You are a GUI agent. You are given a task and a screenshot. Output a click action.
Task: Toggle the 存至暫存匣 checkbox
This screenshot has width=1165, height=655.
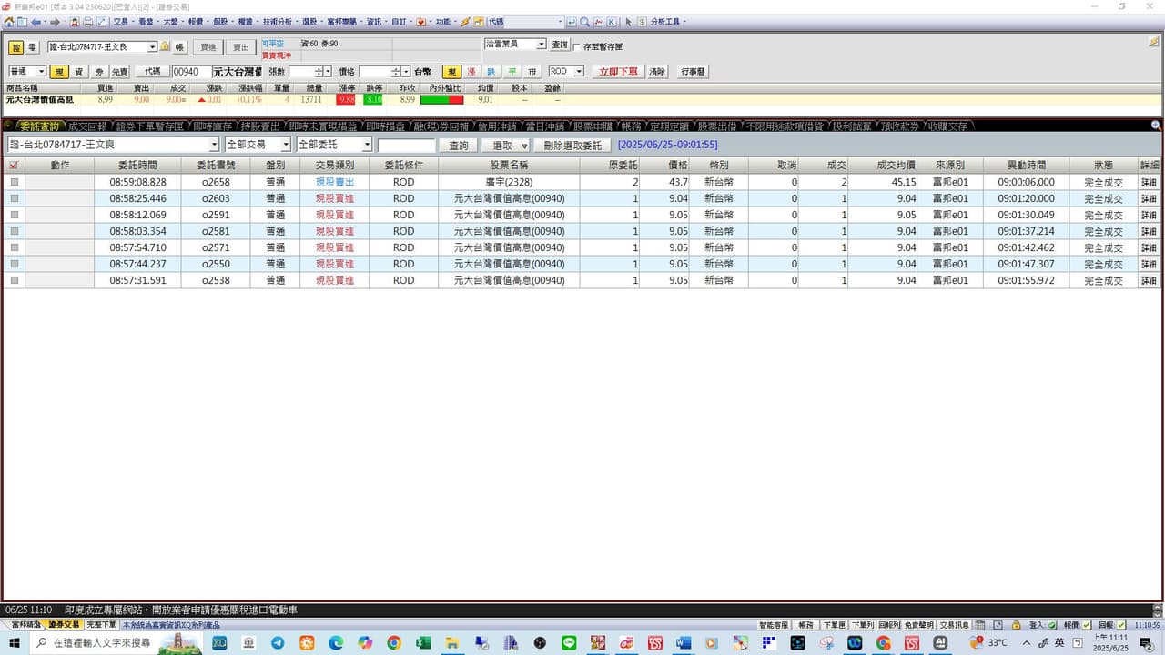(575, 46)
